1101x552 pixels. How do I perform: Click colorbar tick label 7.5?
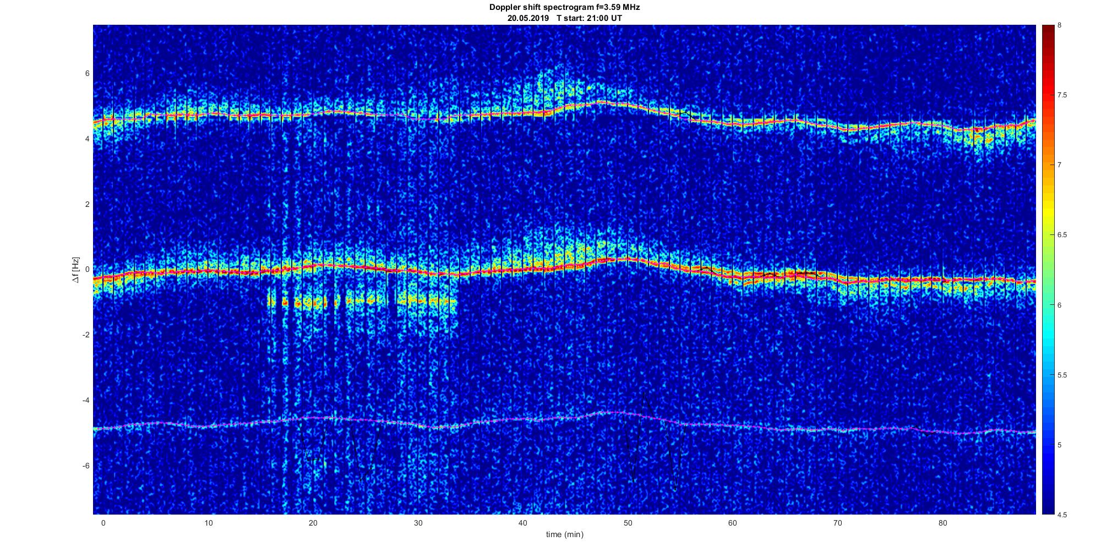coord(1062,95)
